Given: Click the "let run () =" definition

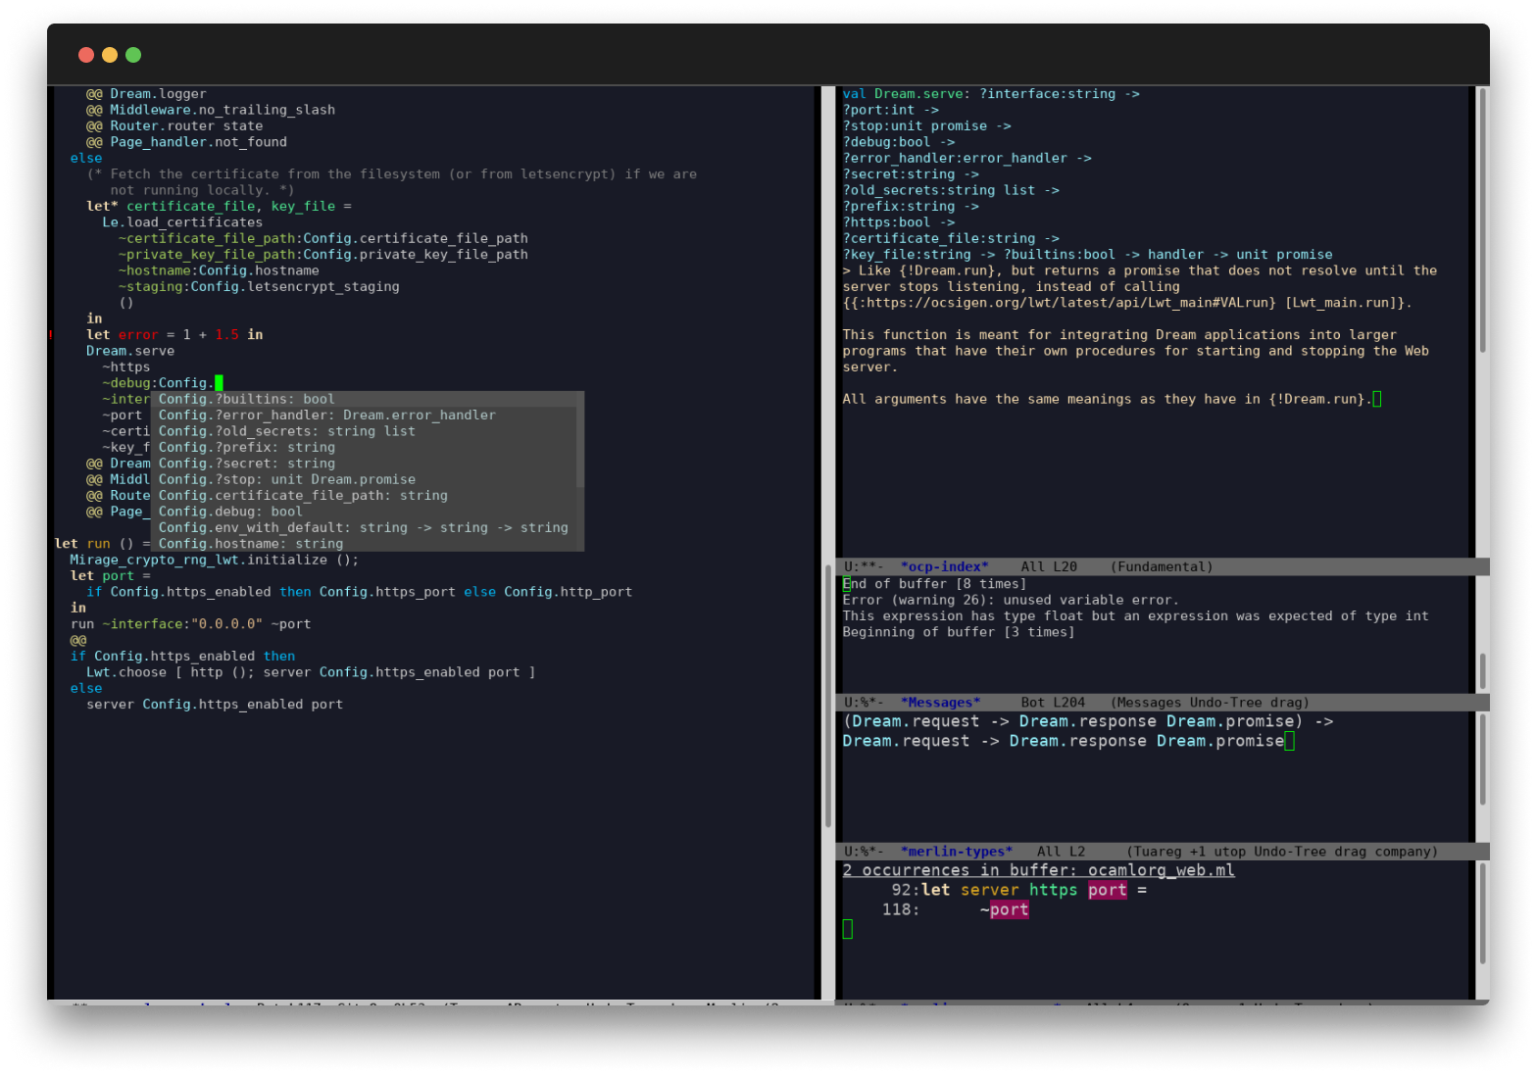Looking at the screenshot, I should tap(103, 544).
